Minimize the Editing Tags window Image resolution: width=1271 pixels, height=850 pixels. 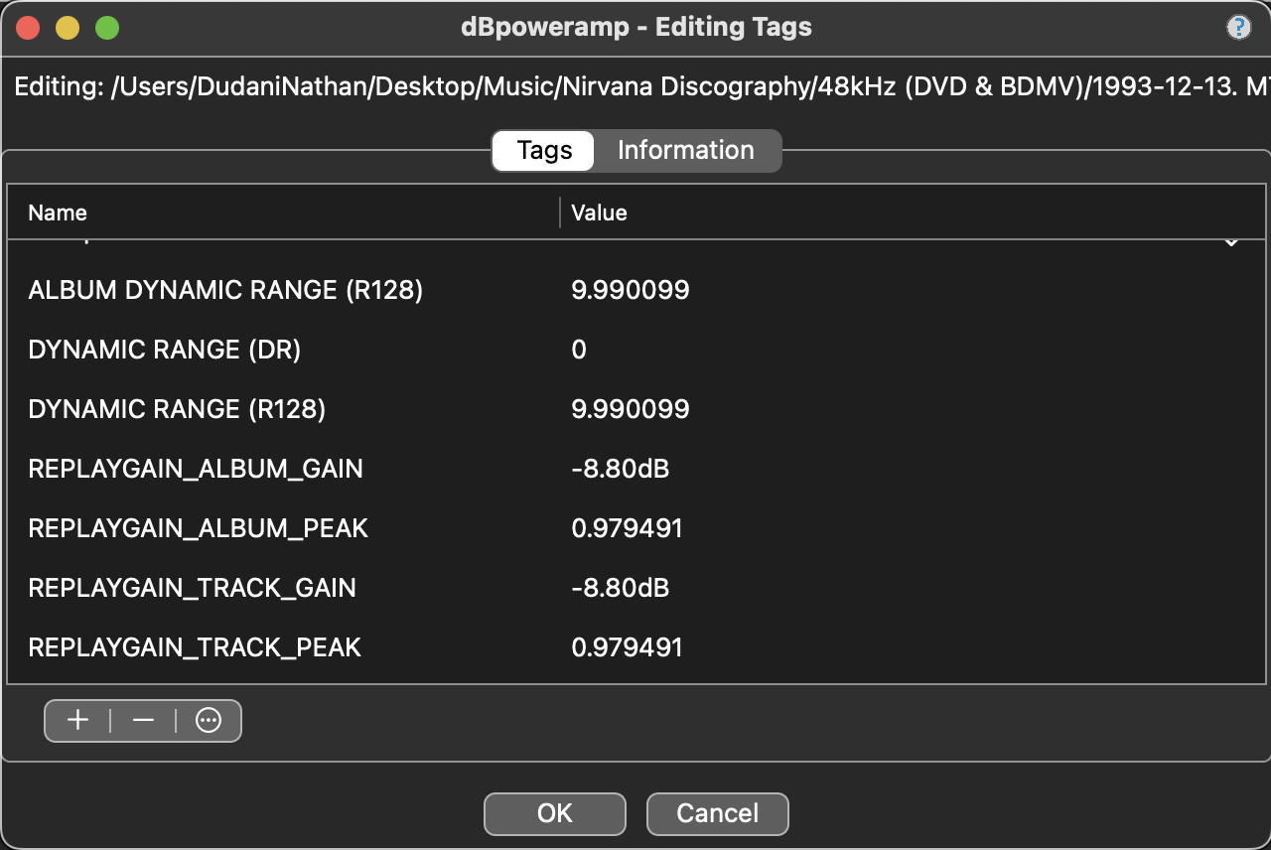[68, 28]
